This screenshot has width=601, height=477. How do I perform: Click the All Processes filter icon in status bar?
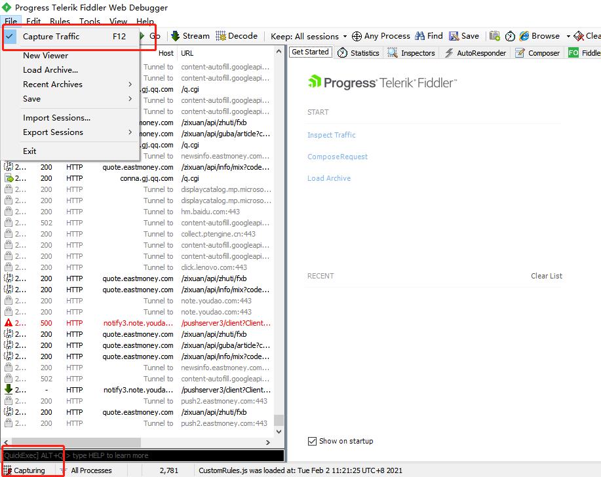tap(63, 470)
